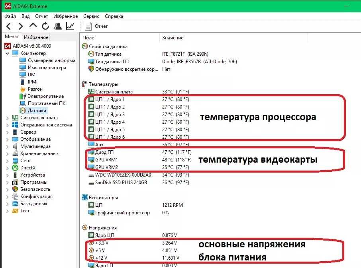Click the up-level arrow toolbar icon

pos(33,25)
